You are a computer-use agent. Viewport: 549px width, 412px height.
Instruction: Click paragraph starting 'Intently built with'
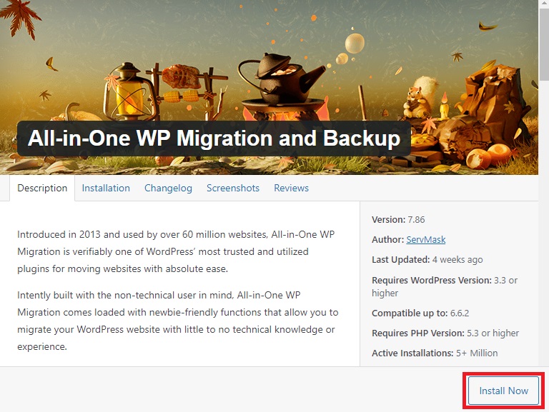[x=178, y=321]
